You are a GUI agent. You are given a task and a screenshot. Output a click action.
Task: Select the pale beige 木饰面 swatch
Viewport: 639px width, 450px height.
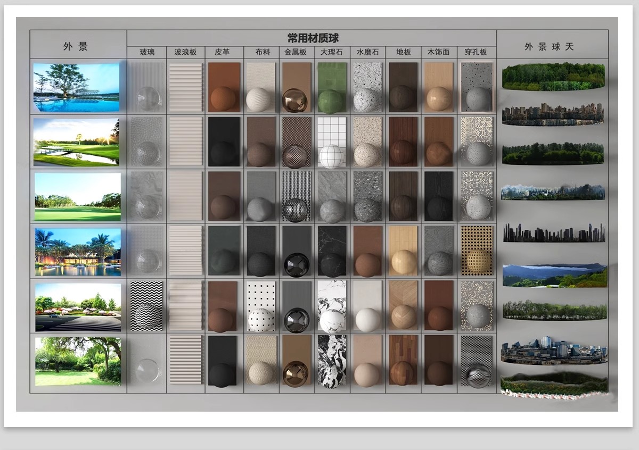point(439,87)
